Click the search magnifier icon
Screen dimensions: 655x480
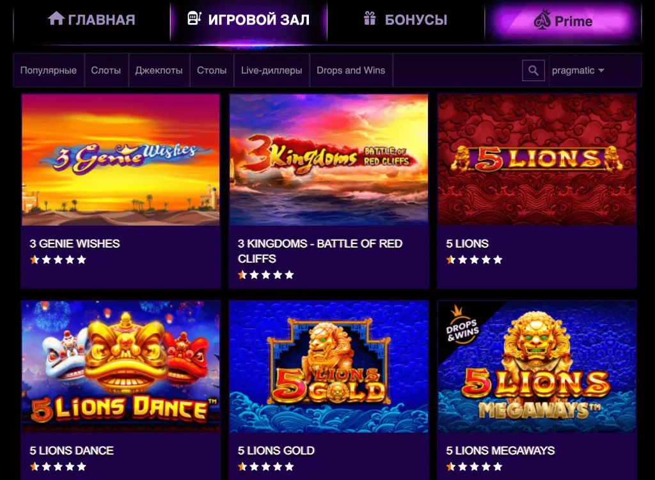pos(533,70)
